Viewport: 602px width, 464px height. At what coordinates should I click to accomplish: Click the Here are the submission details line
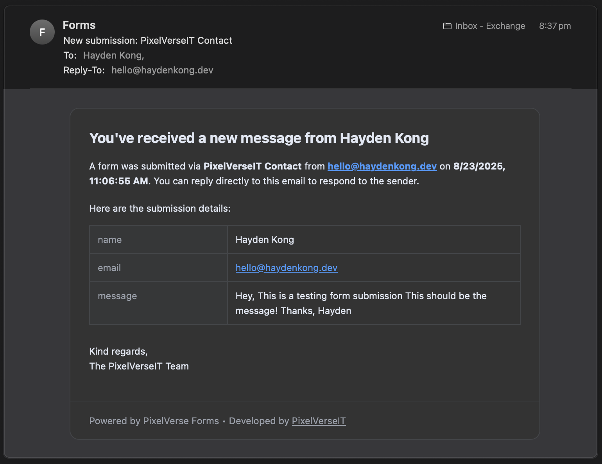(159, 208)
